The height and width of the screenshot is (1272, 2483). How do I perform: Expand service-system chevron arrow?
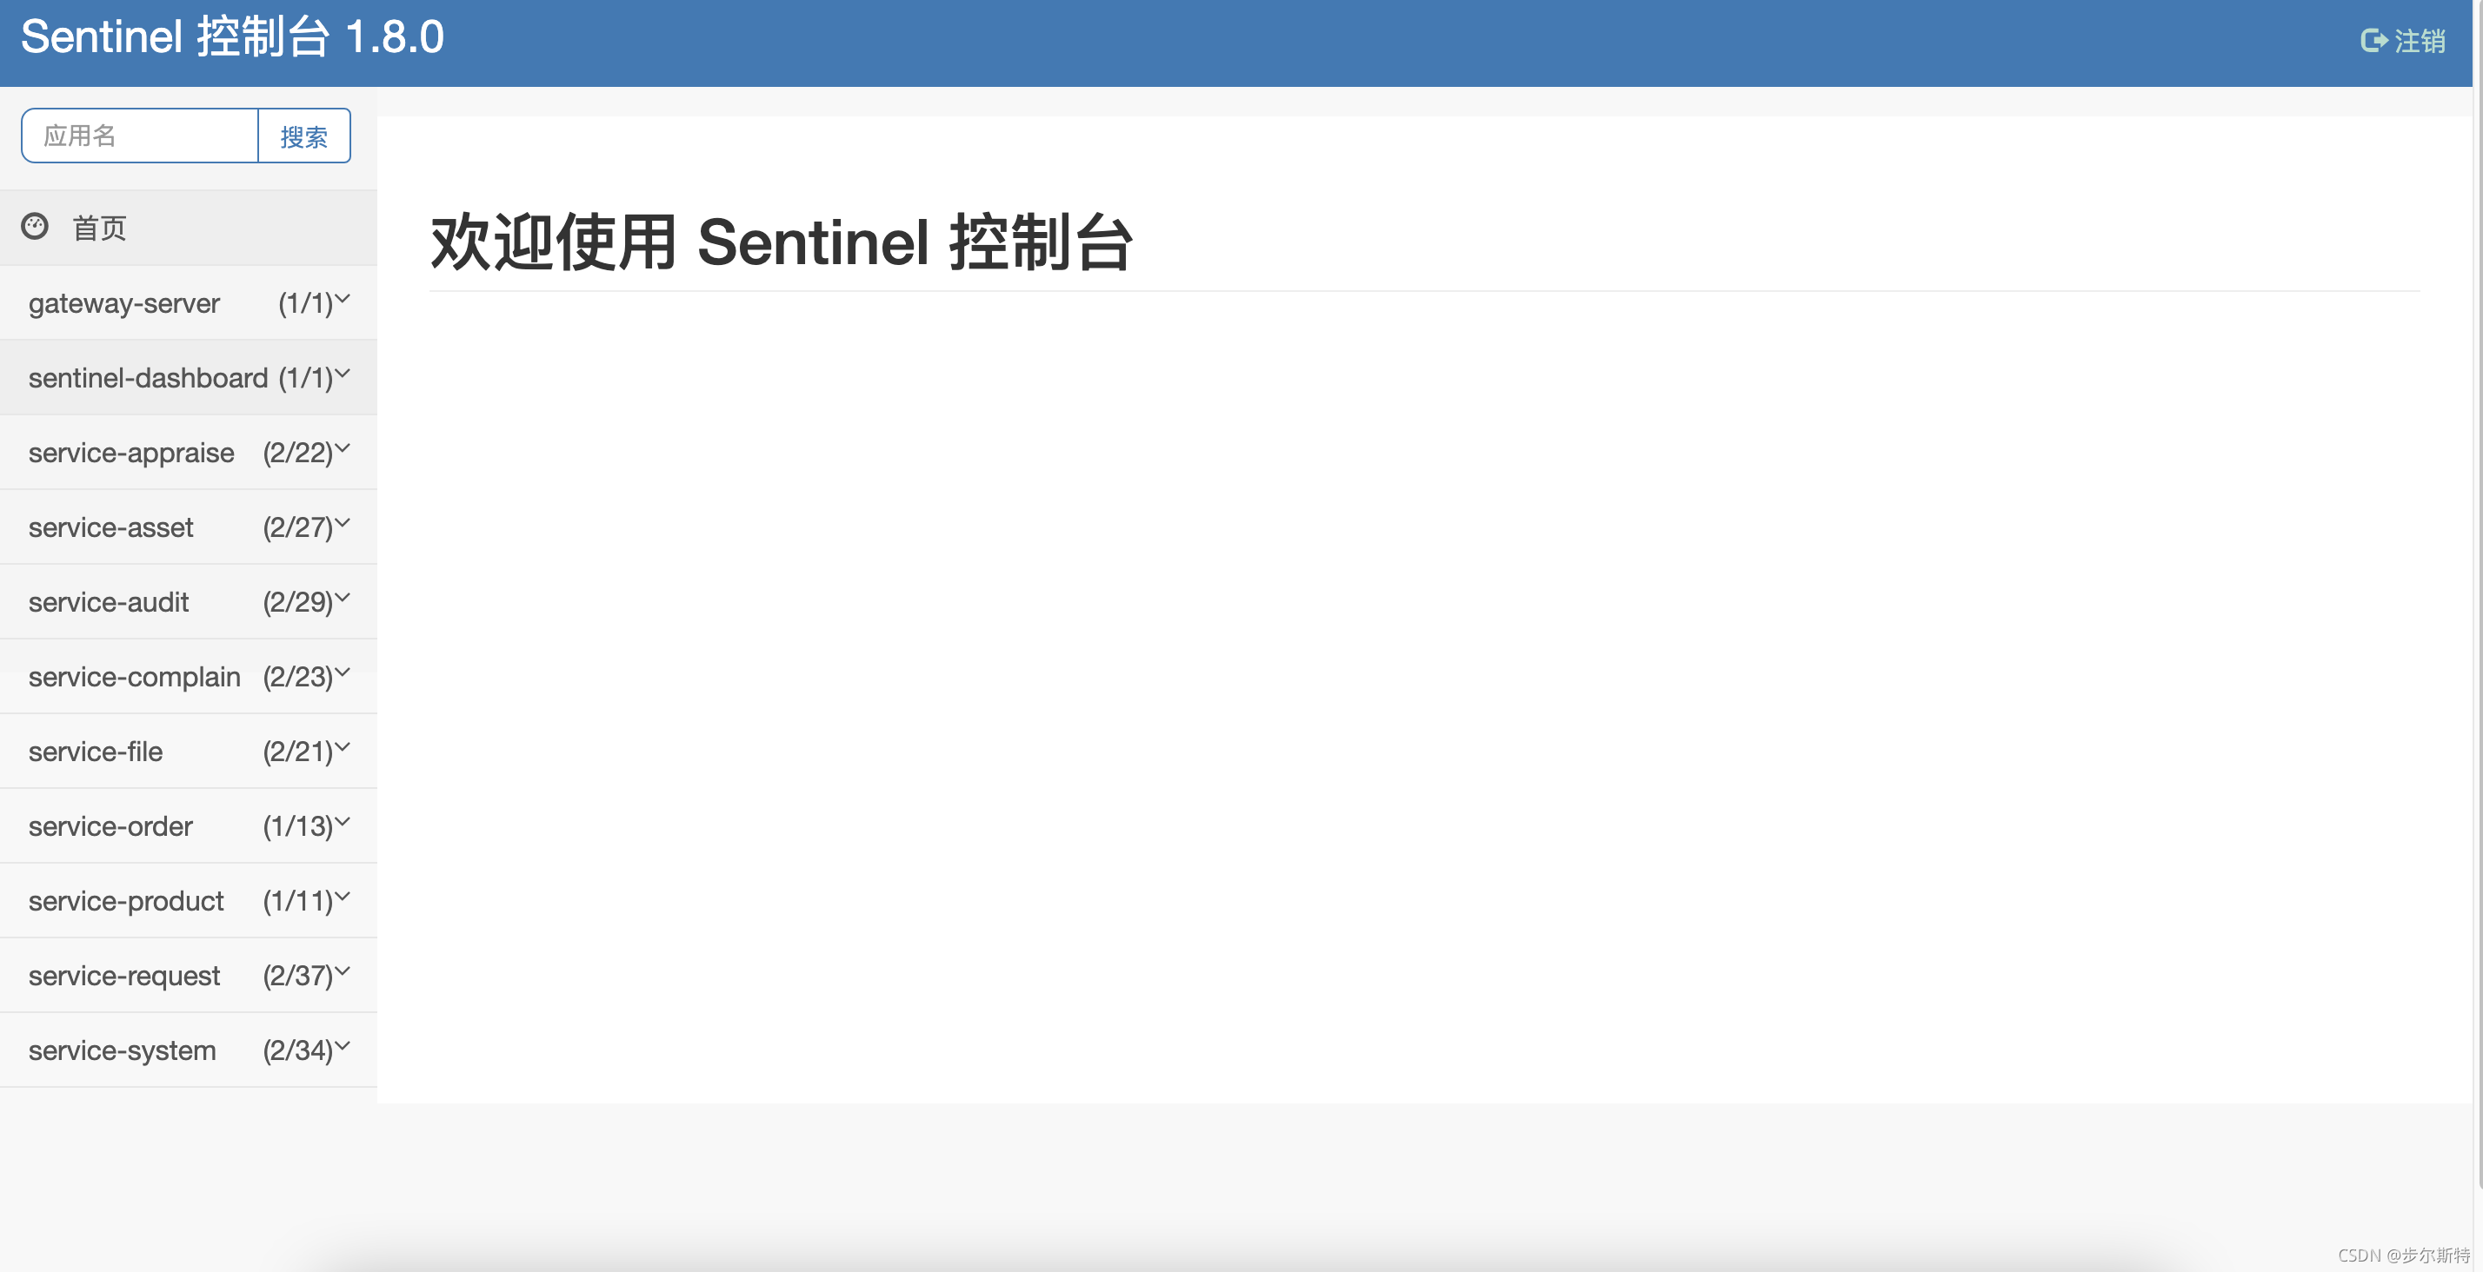coord(343,1045)
